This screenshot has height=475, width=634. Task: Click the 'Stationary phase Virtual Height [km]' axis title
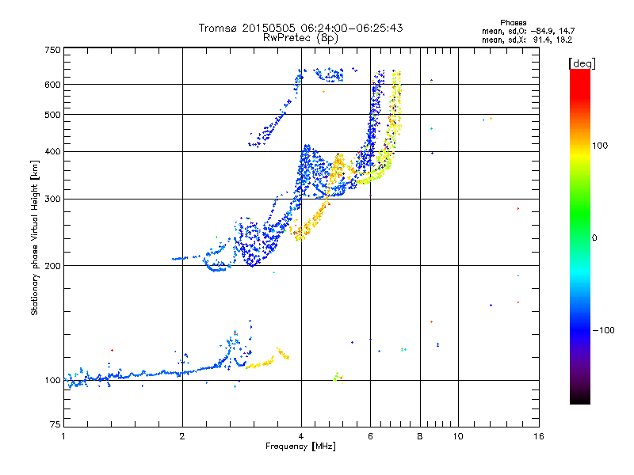pos(35,237)
